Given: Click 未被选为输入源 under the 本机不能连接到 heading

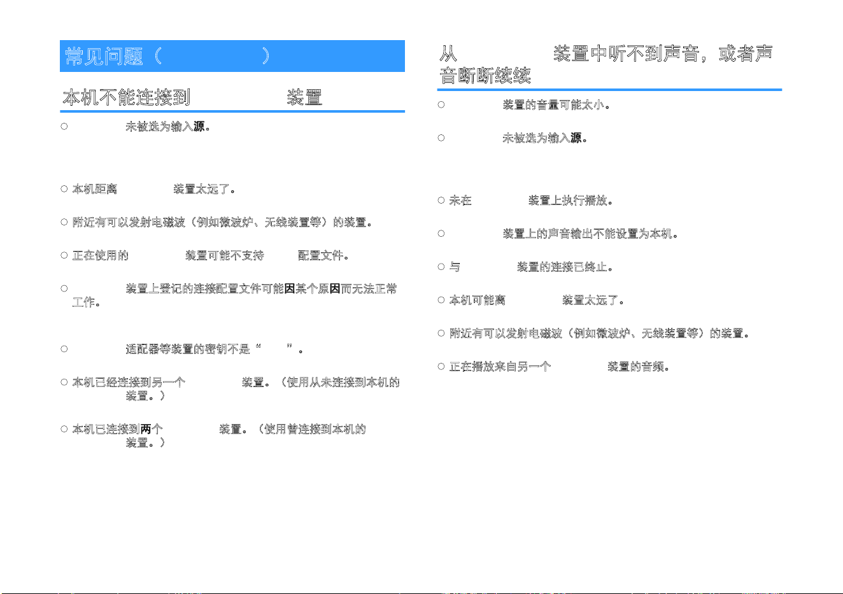Looking at the screenshot, I should 167,127.
